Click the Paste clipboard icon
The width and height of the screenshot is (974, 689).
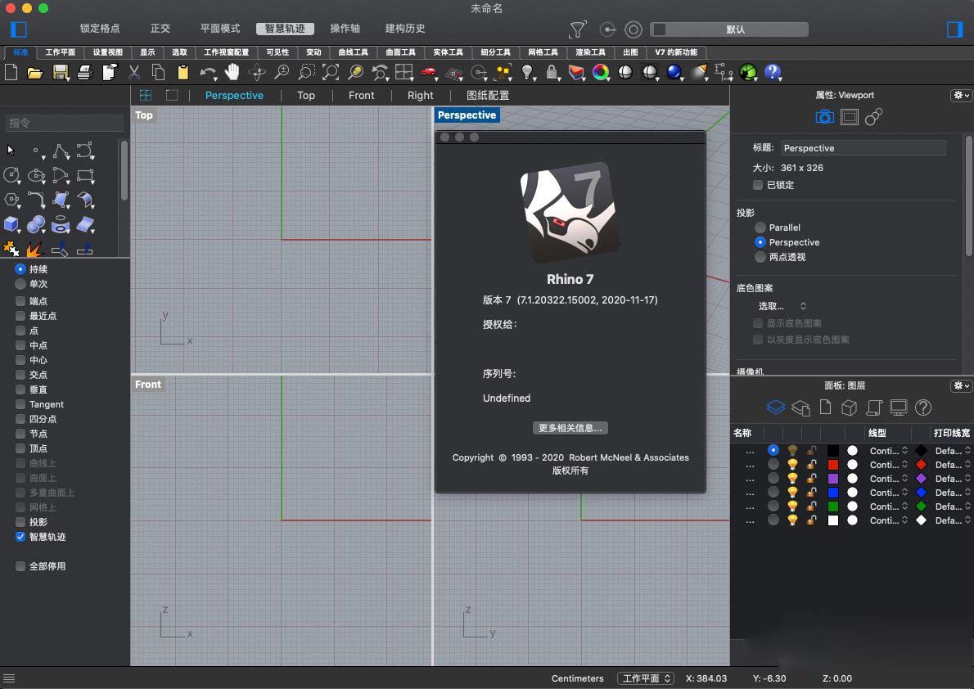[x=183, y=73]
